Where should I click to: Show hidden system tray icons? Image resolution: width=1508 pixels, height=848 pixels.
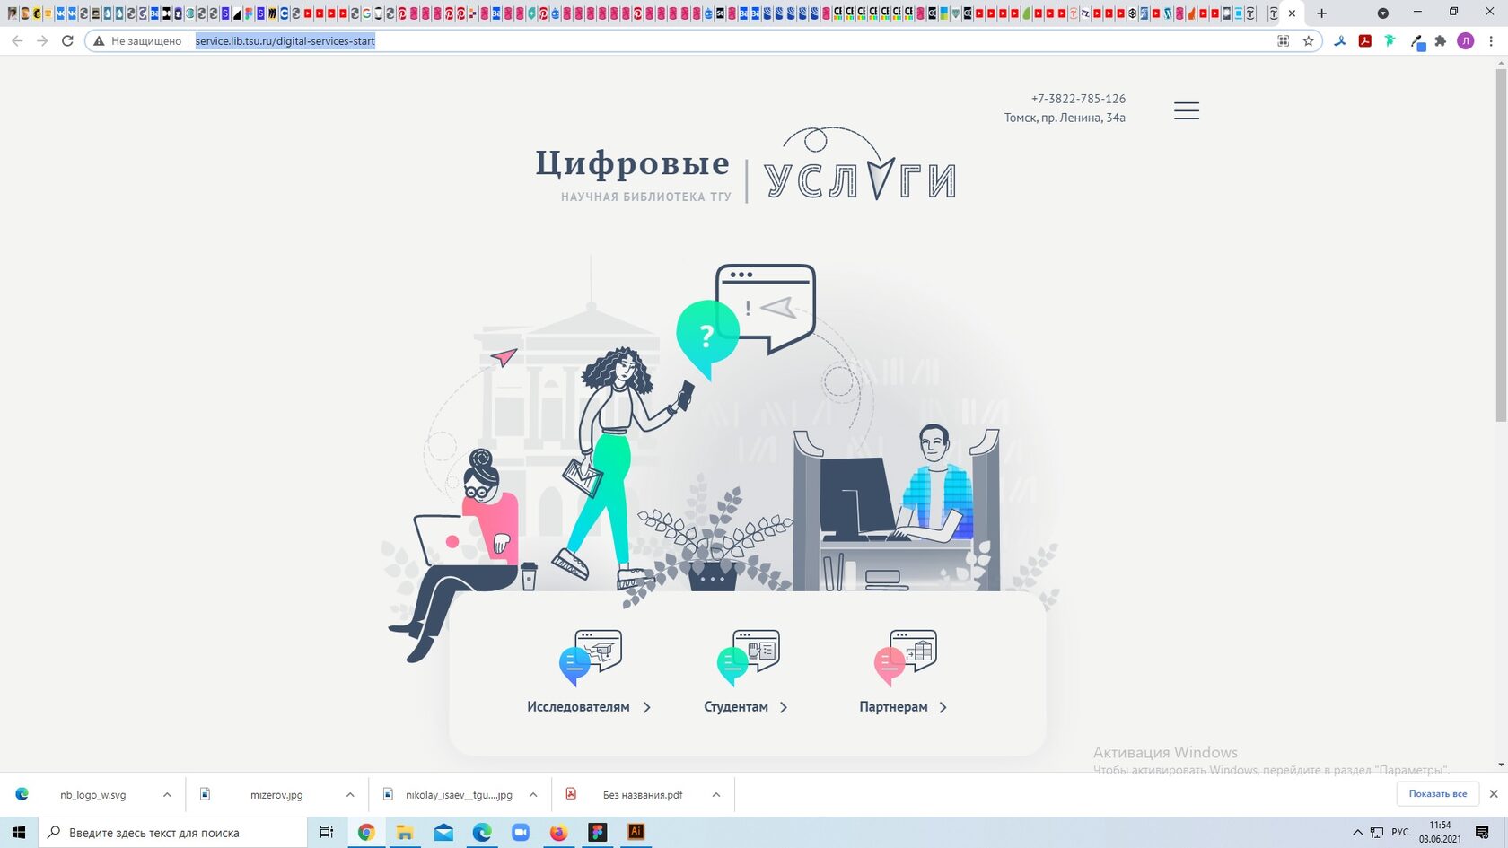pos(1357,833)
